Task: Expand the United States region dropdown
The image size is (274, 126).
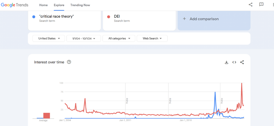Action: pyautogui.click(x=49, y=38)
